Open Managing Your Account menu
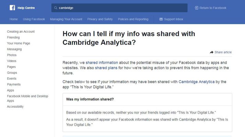245x137 pixels. click(66, 19)
